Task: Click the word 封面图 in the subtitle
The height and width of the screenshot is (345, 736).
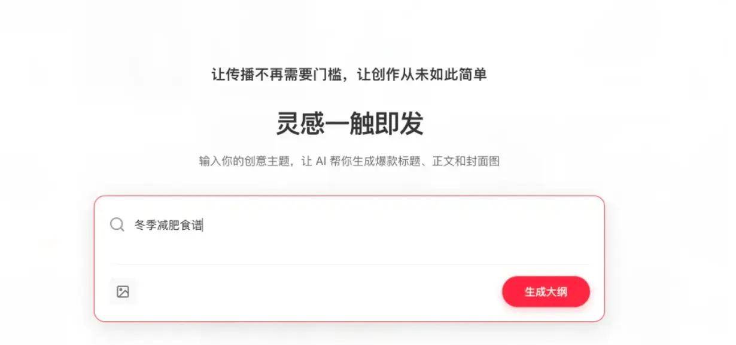Action: pos(483,161)
